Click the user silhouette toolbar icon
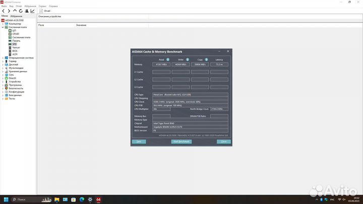363x204 pixels. [x=27, y=11]
